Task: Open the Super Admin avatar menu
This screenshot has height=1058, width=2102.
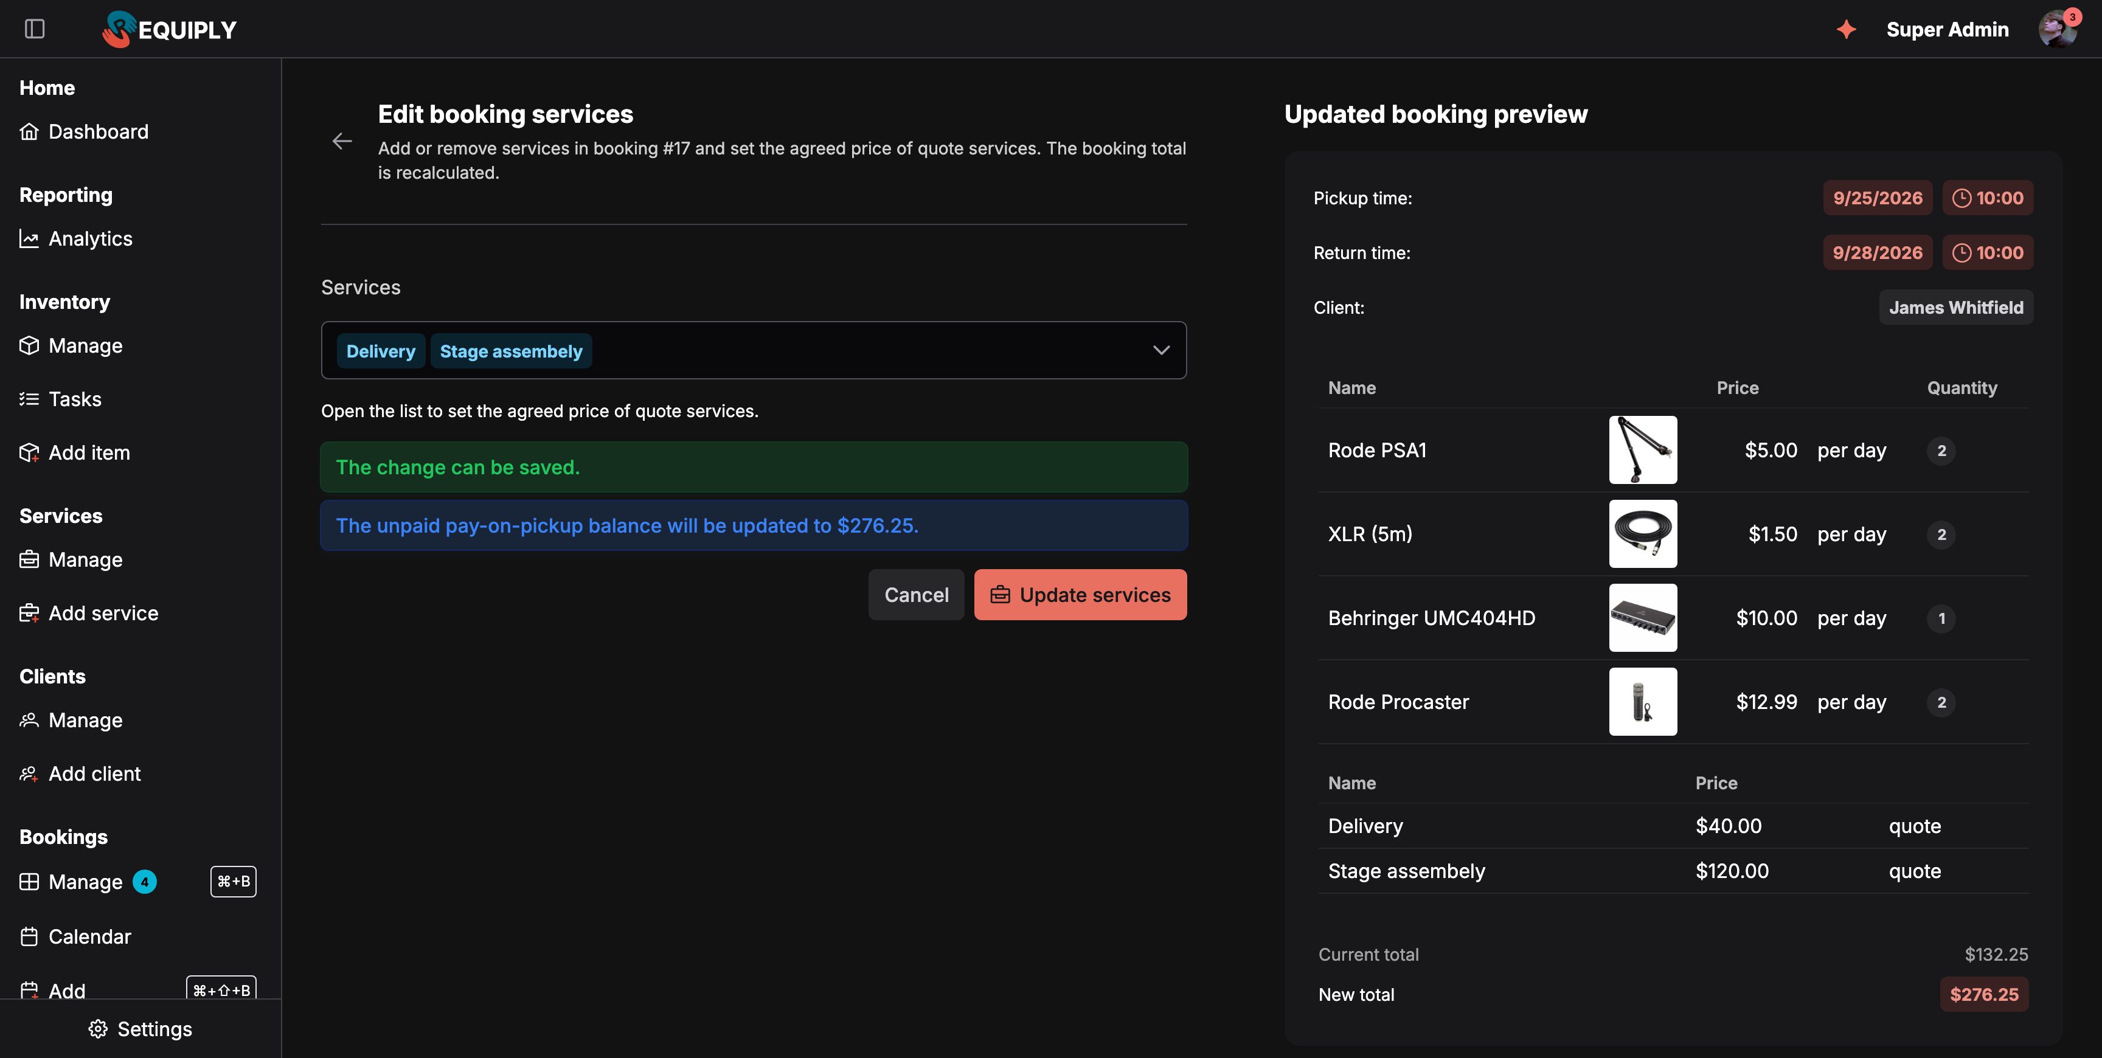Action: coord(2057,29)
